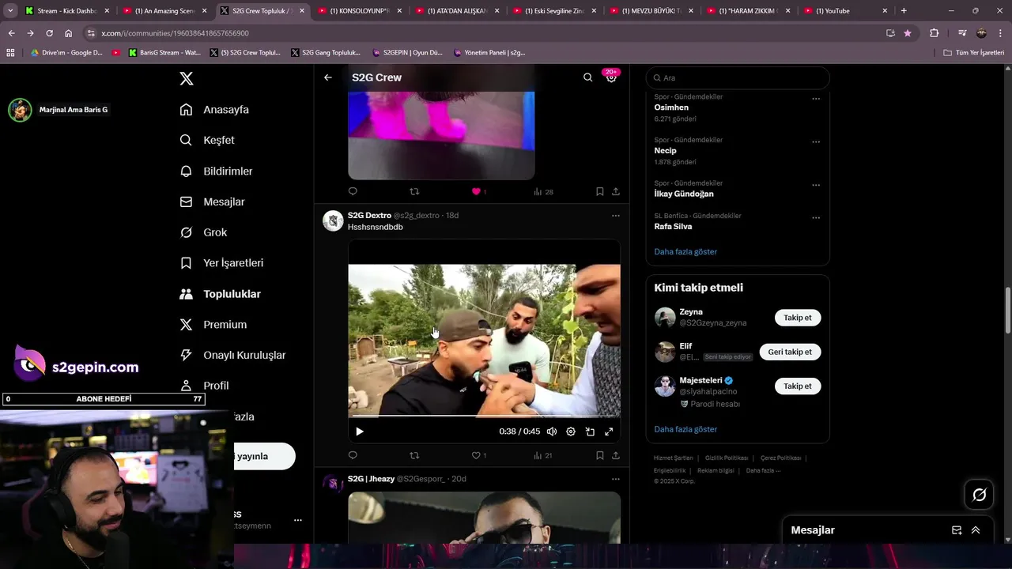Open video settings gear
This screenshot has width=1012, height=569.
(x=571, y=431)
